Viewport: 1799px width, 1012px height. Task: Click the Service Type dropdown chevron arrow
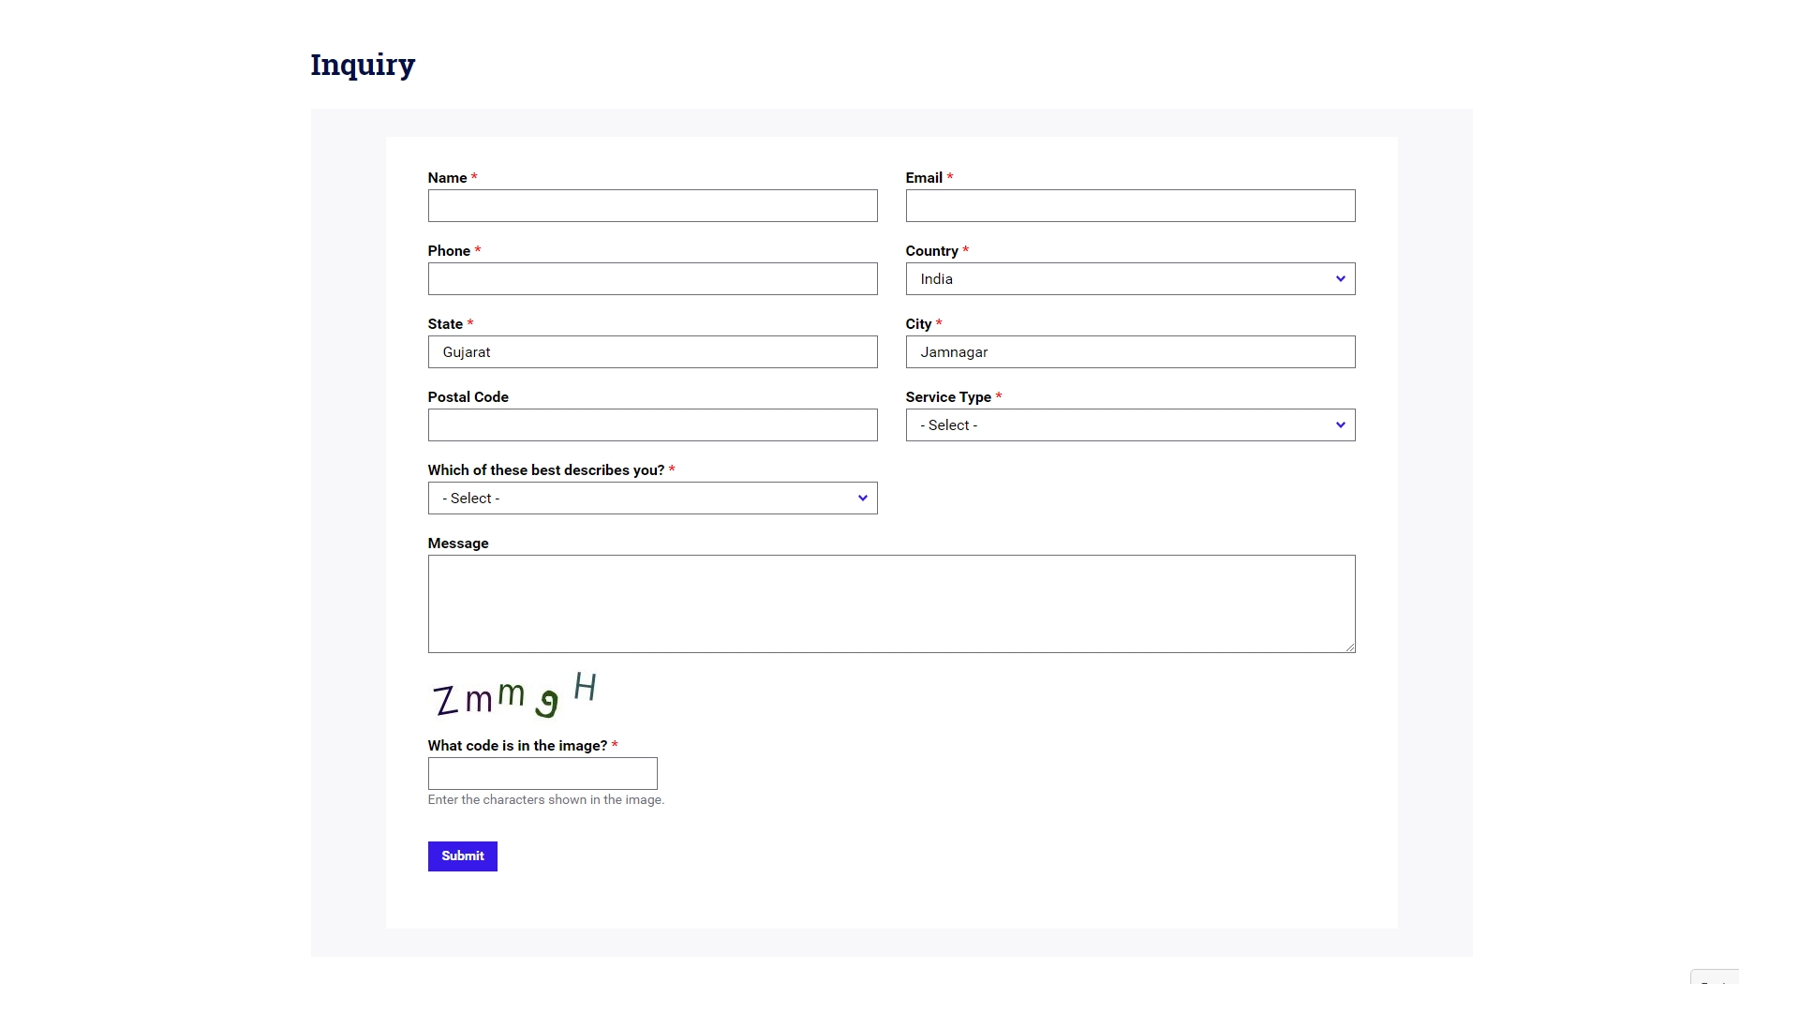coord(1340,424)
